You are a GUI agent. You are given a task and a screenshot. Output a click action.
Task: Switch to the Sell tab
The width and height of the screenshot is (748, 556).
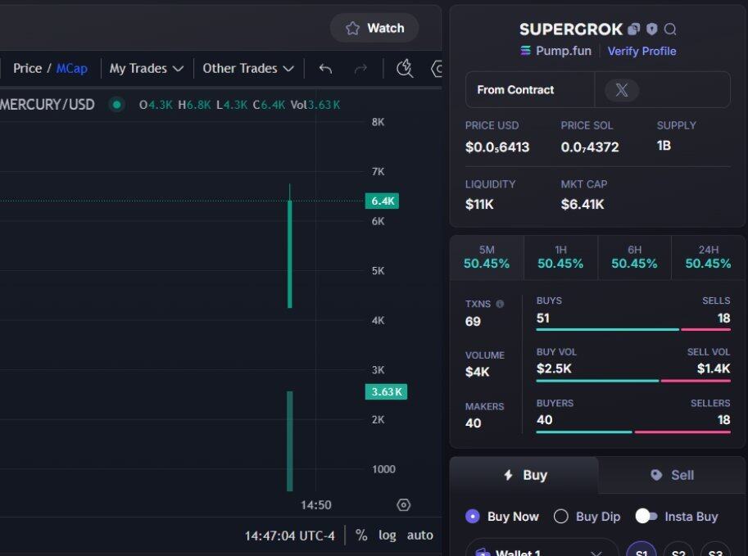coord(672,475)
